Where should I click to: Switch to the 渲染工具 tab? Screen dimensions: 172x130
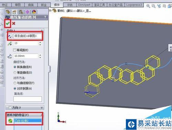pyautogui.click(x=99, y=5)
